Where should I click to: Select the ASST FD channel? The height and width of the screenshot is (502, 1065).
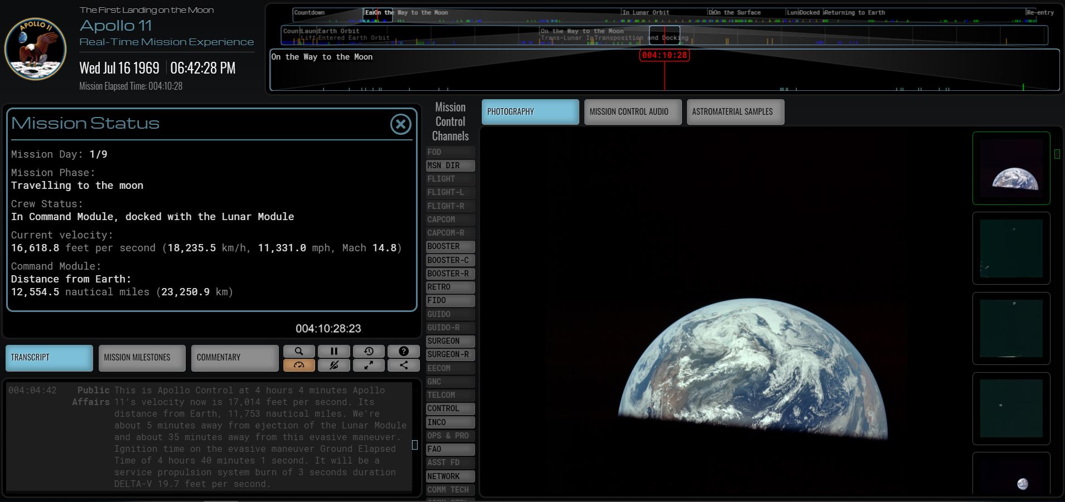(x=451, y=462)
